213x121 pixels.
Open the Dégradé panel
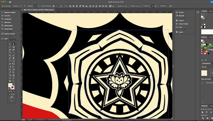[181, 15]
